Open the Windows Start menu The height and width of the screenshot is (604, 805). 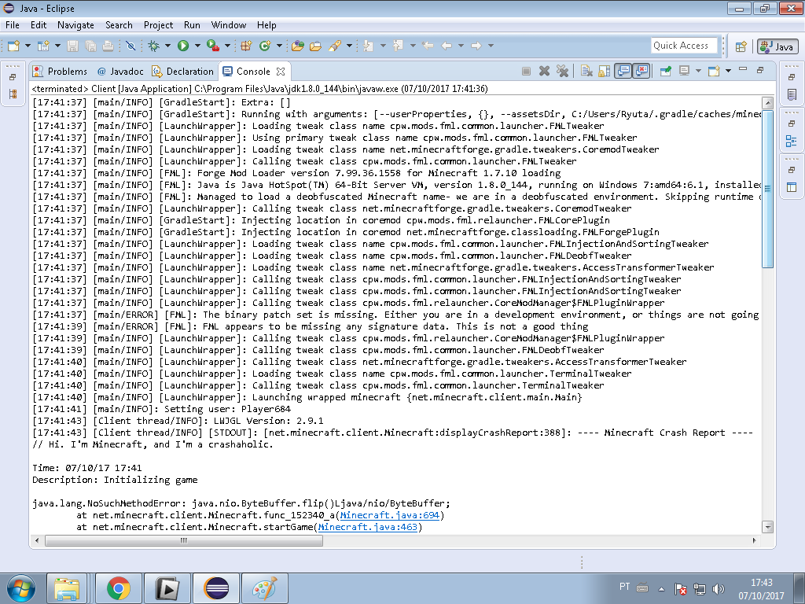(x=21, y=588)
